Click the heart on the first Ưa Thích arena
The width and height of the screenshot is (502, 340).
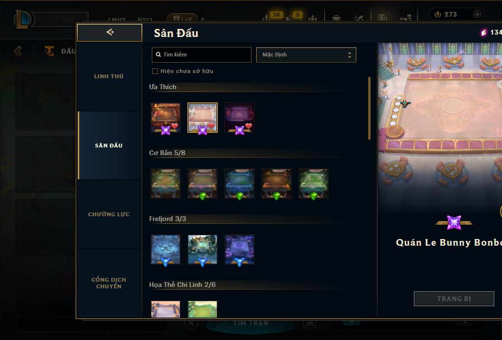coord(175,126)
